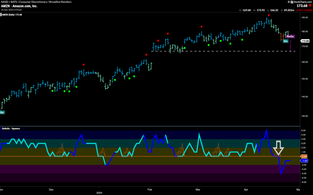313x195 pixels.
Task: Click the -2.91 (-1.65%) change value
Action: point(304,10)
